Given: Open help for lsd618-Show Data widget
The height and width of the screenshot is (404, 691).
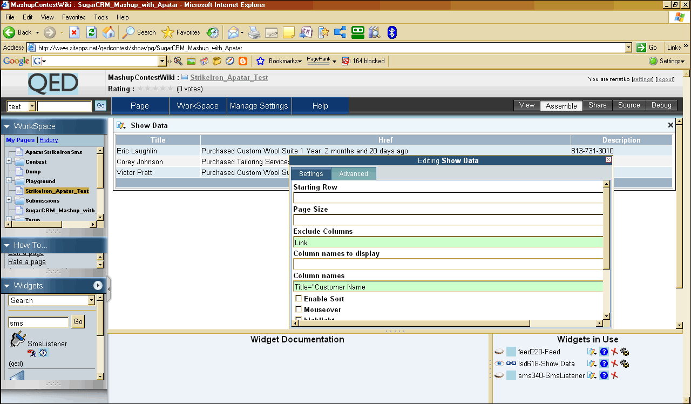Looking at the screenshot, I should tap(604, 363).
